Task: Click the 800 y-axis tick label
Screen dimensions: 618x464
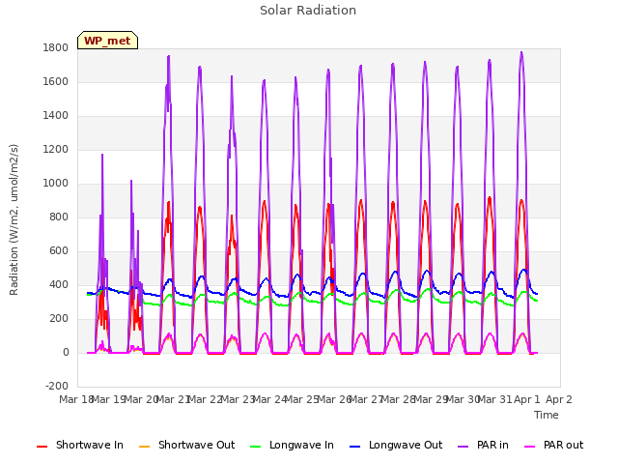Action: click(59, 217)
